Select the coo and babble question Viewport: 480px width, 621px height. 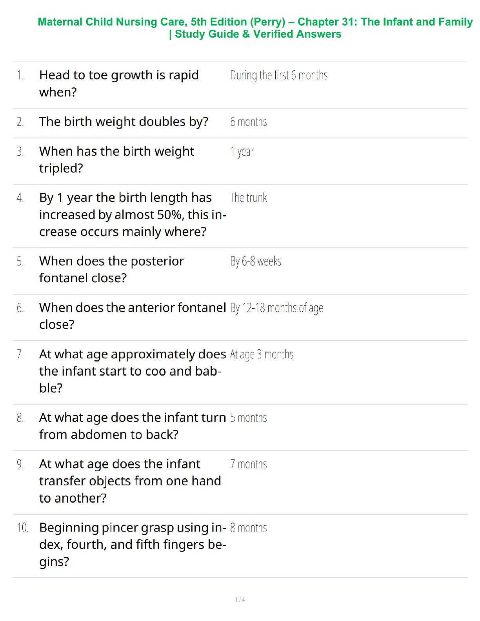tap(133, 371)
